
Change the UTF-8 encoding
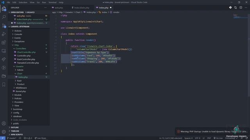pos(197,138)
